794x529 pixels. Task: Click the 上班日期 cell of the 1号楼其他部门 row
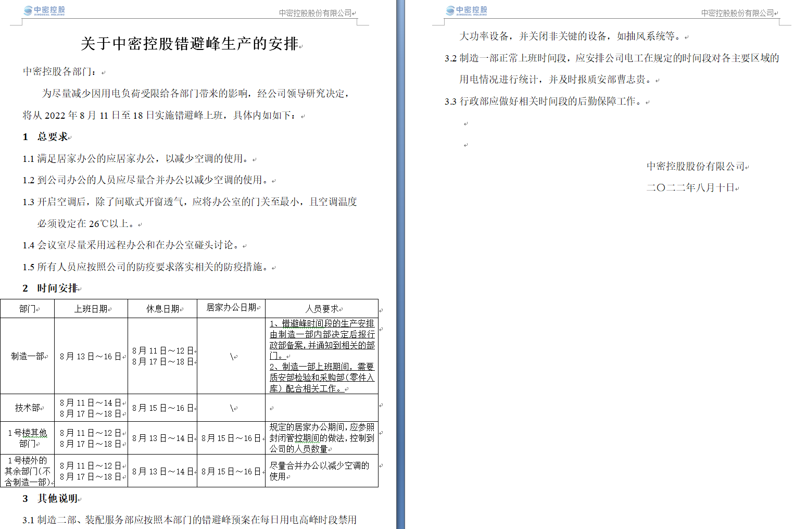point(91,438)
